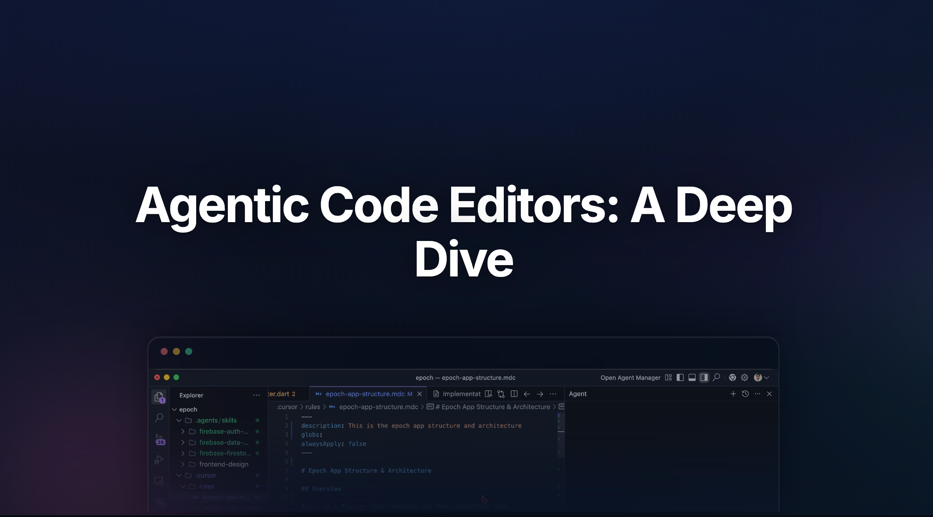
Task: Navigate back with the left arrow
Action: (527, 394)
